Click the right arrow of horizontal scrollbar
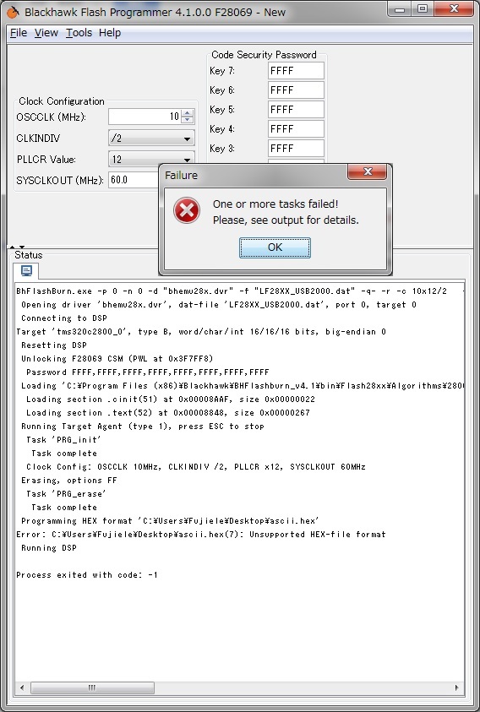 [457, 688]
